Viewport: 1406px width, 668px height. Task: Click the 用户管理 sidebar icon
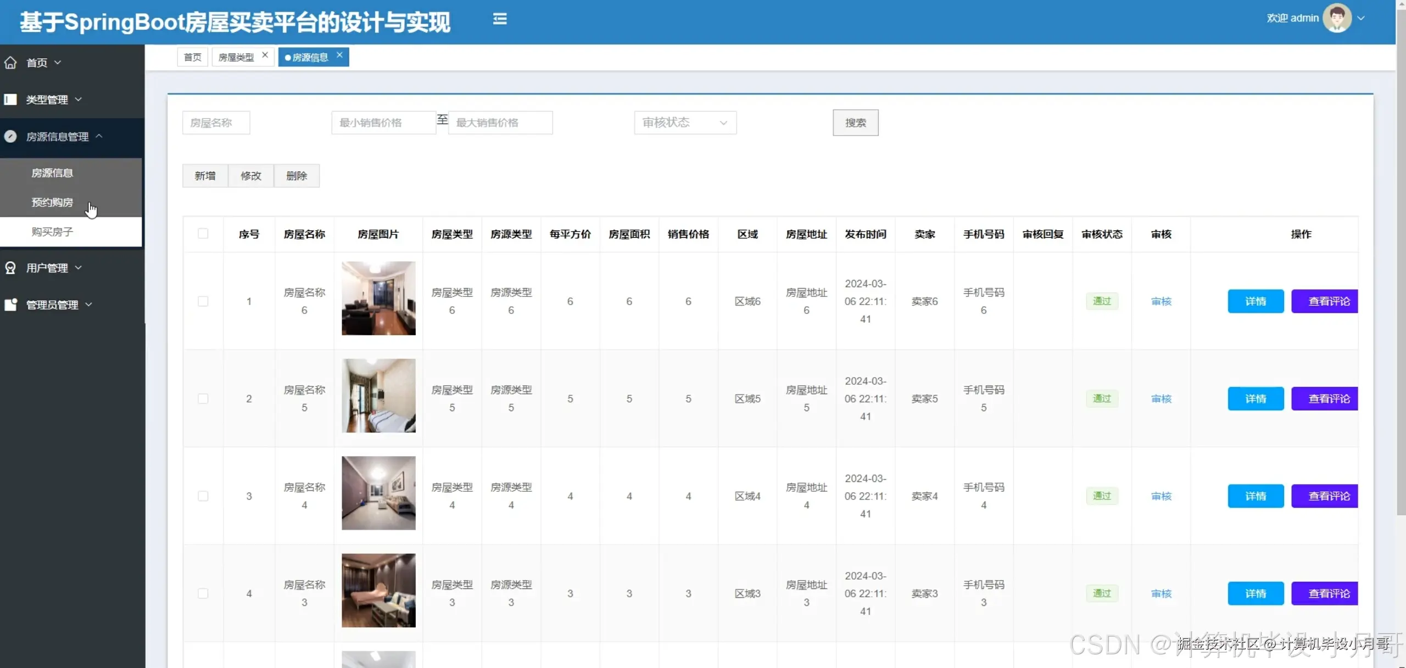(x=10, y=268)
